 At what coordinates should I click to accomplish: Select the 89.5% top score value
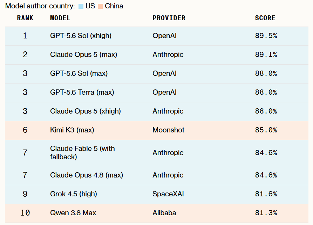[266, 36]
